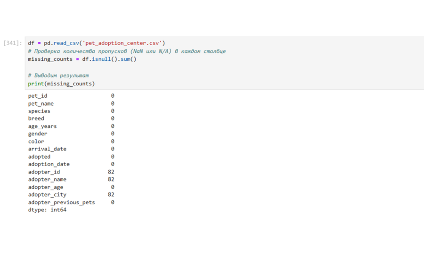Click the 'dtype: int64' output text
Screen dimensions: 424x275
pos(47,209)
